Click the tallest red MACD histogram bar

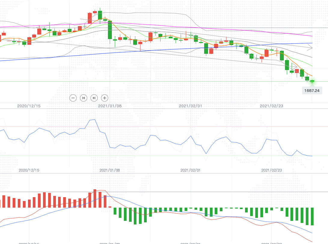pos(95,198)
